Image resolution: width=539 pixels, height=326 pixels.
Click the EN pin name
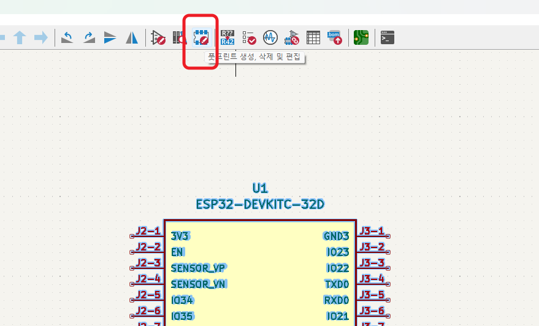(x=177, y=252)
